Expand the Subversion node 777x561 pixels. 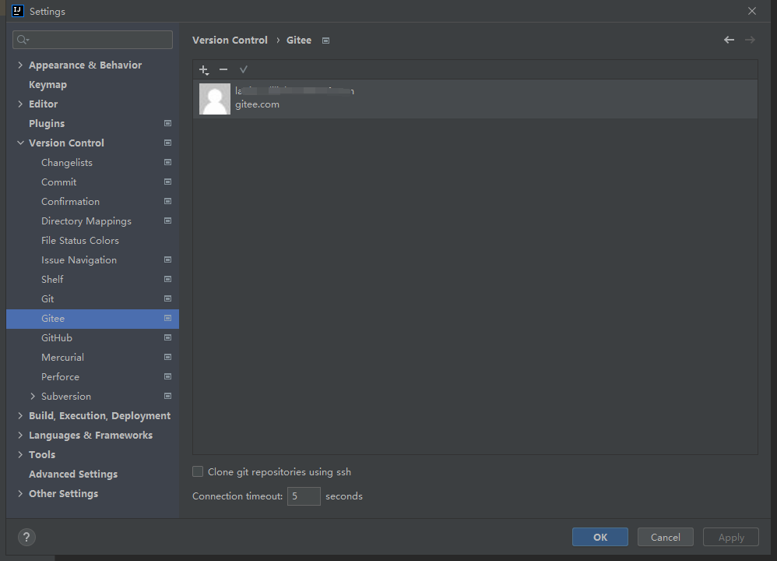[x=33, y=397]
